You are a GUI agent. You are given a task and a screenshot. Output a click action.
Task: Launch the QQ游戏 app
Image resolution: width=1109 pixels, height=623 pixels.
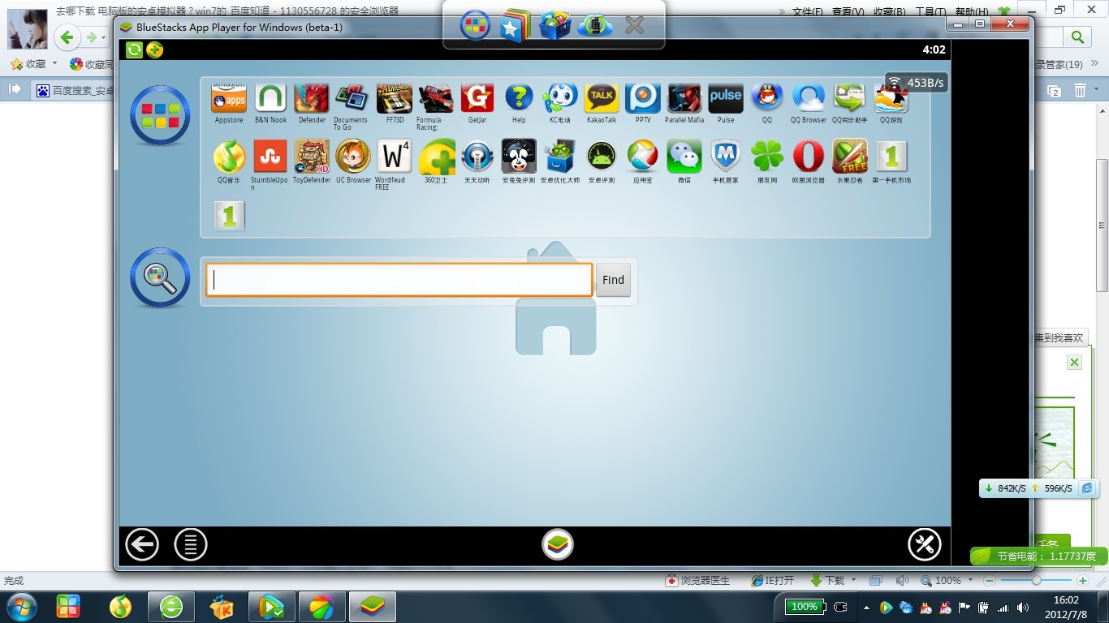(891, 98)
